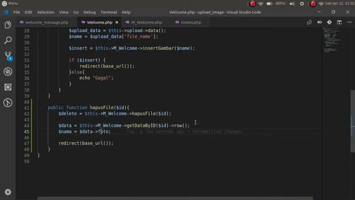Click line number 45 in the gutter
The height and width of the screenshot is (200, 355).
point(27,132)
